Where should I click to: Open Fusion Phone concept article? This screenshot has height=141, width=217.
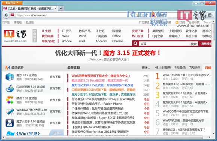(97, 104)
